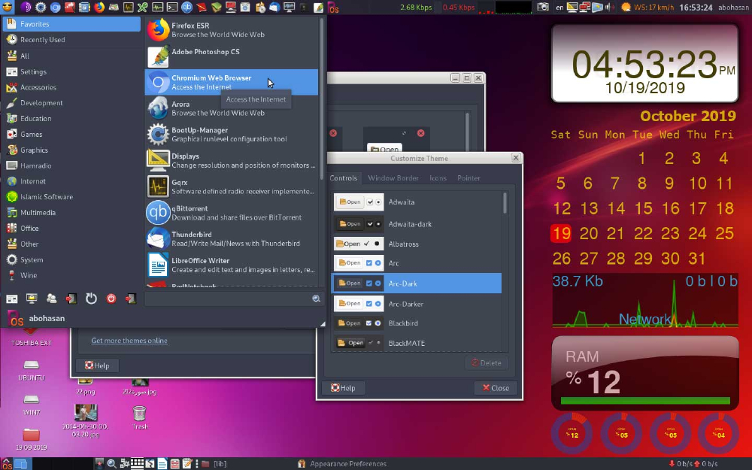Viewport: 752px width, 470px height.
Task: Open the WIN7 drive on the desktop
Action: click(31, 405)
